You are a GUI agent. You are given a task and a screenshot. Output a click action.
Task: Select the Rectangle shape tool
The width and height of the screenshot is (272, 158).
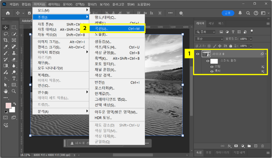[14, 85]
